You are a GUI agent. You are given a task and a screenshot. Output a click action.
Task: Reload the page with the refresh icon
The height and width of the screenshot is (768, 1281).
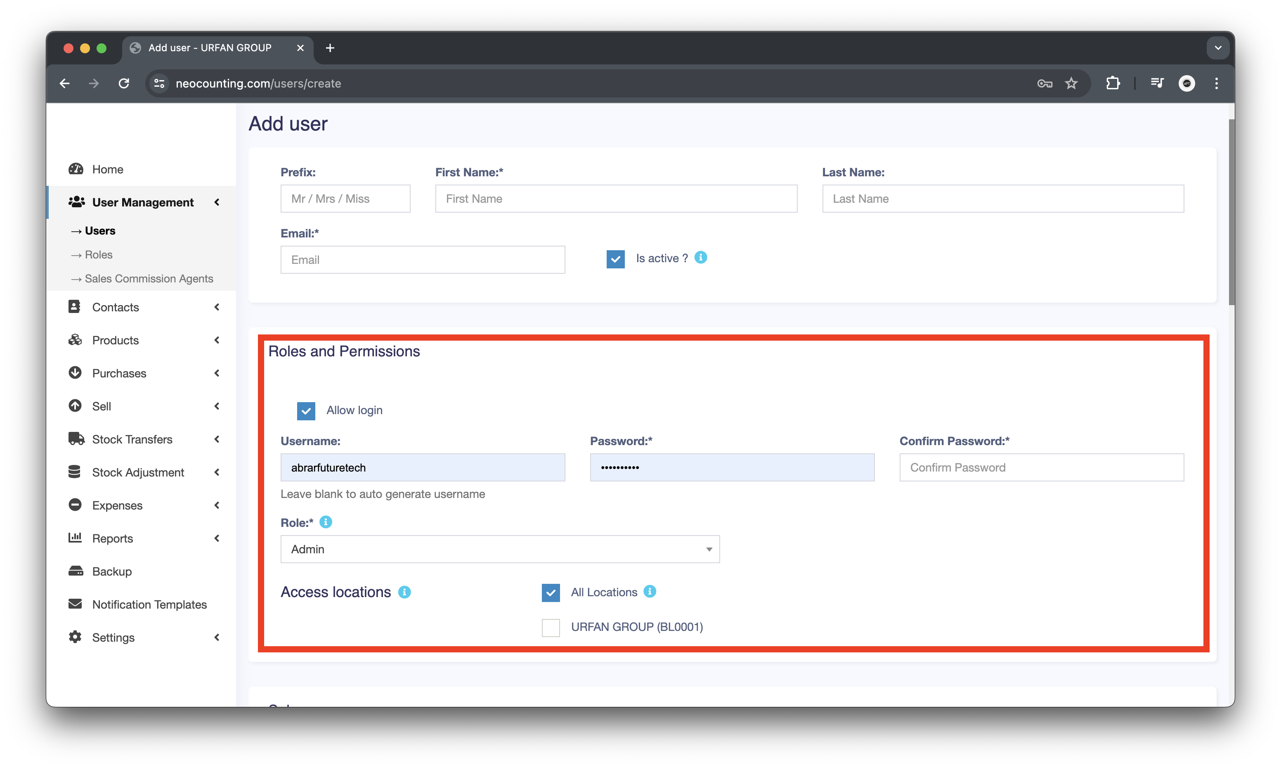123,83
